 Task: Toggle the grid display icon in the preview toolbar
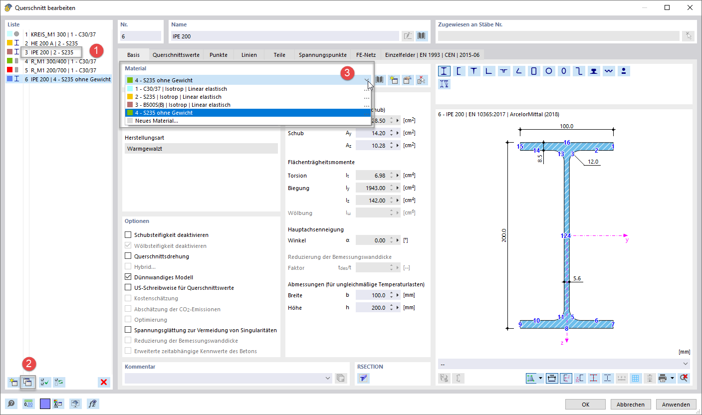pyautogui.click(x=635, y=378)
